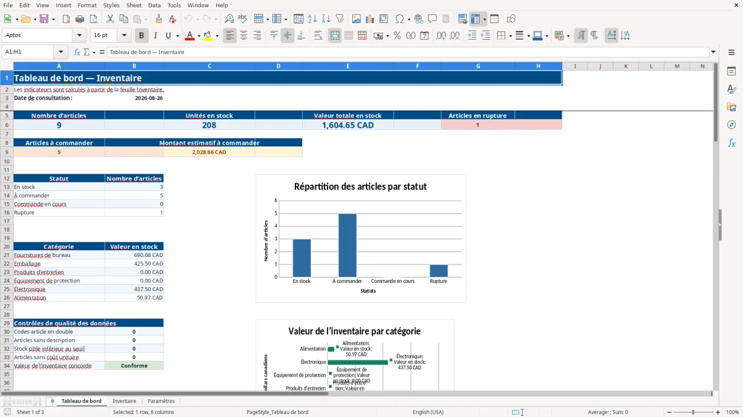Select column C header
The image size is (743, 417).
tap(209, 66)
